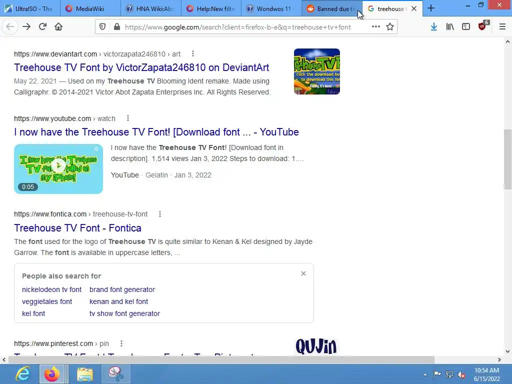Click the youtube.com watch breadcrumb
The width and height of the screenshot is (512, 384).
click(x=64, y=118)
